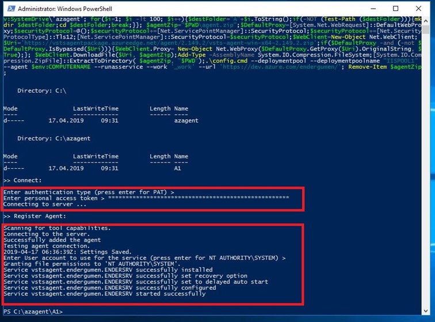
Task: Click the 'A1' directory name
Action: (x=178, y=168)
